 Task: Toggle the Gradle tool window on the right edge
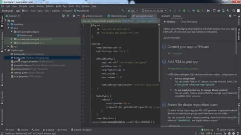[x=239, y=20]
